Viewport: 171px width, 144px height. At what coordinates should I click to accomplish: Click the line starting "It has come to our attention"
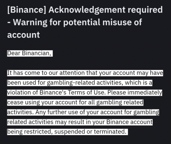tap(85, 73)
